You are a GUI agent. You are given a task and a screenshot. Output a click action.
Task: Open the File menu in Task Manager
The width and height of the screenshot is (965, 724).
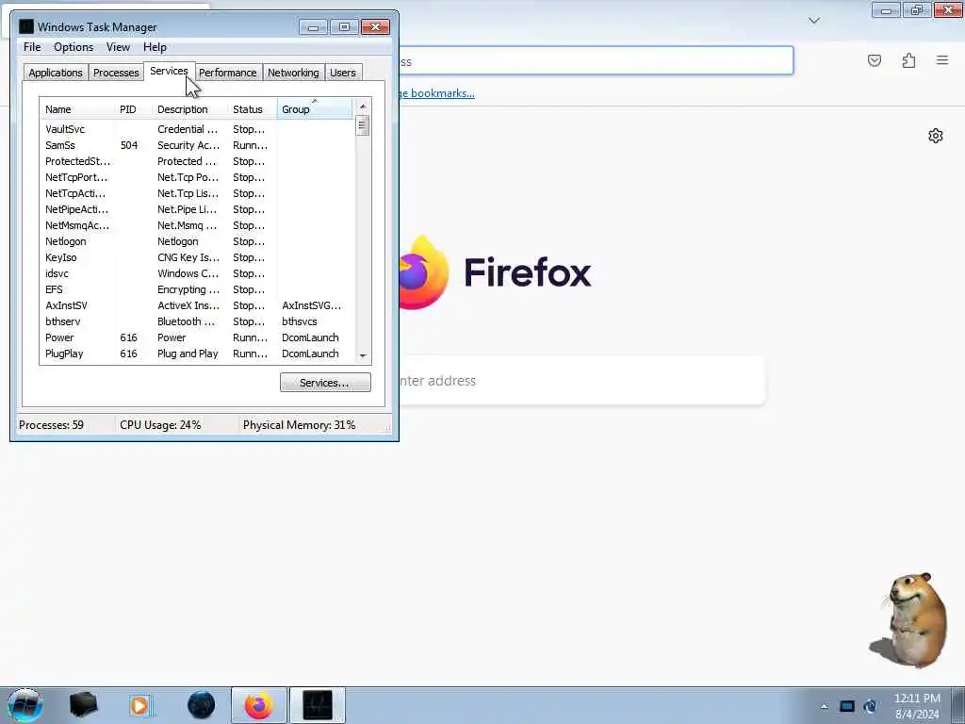pyautogui.click(x=32, y=47)
